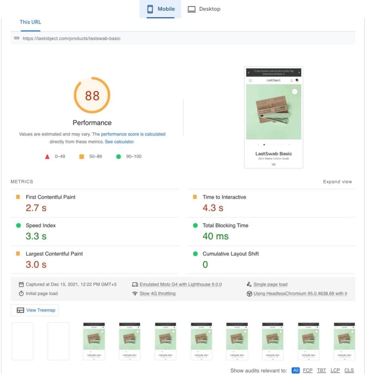The height and width of the screenshot is (374, 365).
Task: Select the LCP audit filter chip
Action: [335, 370]
